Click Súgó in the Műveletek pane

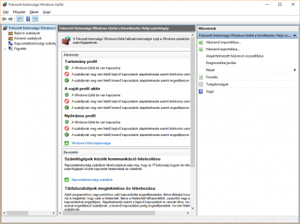pos(210,92)
